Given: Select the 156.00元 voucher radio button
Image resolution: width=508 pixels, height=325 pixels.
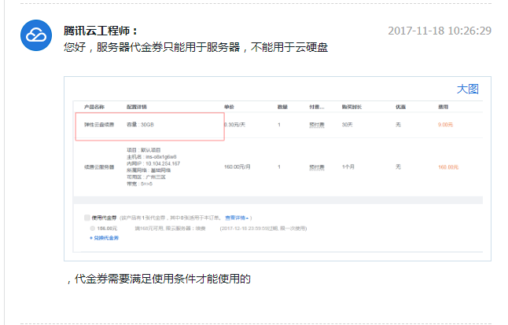Looking at the screenshot, I should (x=93, y=228).
